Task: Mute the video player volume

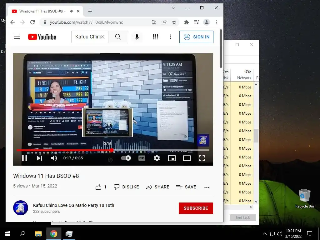Action: coord(54,158)
